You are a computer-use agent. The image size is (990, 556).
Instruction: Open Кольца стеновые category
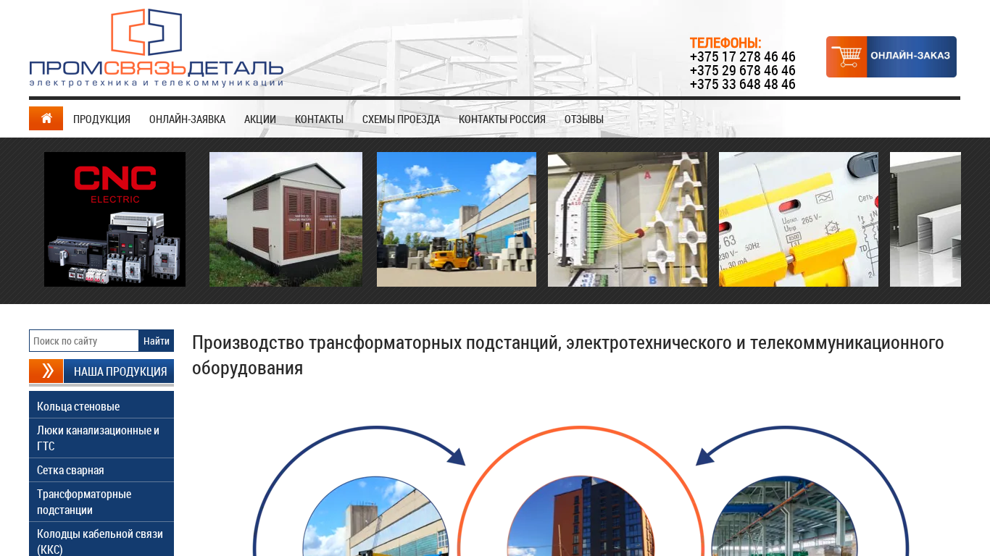tap(101, 406)
